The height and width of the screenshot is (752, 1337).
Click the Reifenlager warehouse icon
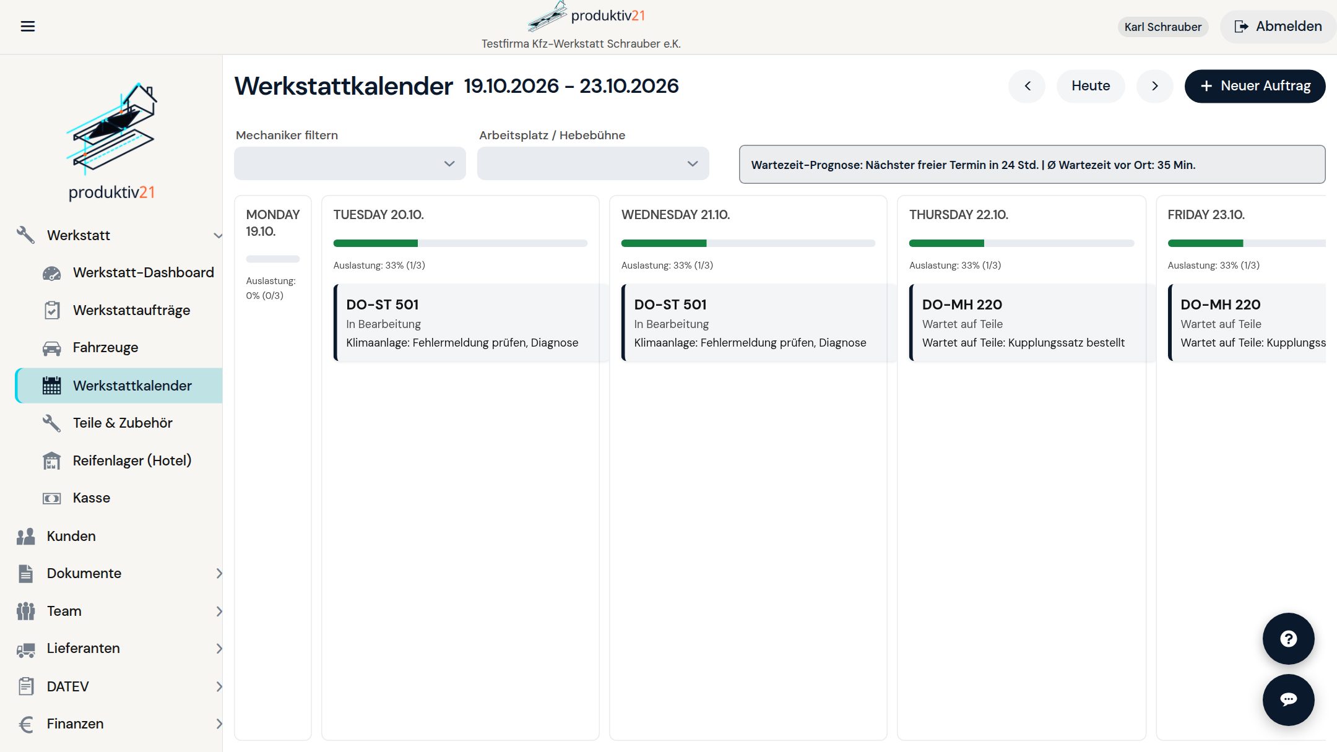(x=52, y=460)
